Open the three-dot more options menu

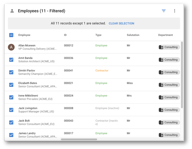point(174,11)
